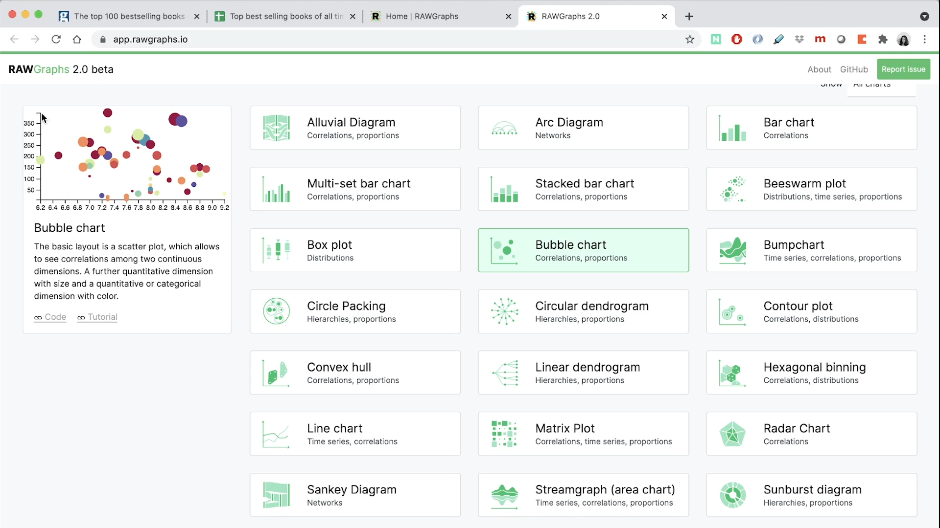Choose the Circle Packing icon
Screen dimensions: 940x528
pyautogui.click(x=276, y=311)
